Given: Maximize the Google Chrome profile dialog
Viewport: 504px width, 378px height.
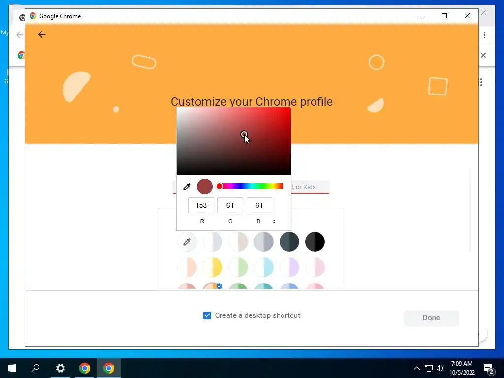Looking at the screenshot, I should pos(444,16).
